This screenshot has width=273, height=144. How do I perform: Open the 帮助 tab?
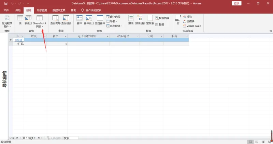[73, 10]
